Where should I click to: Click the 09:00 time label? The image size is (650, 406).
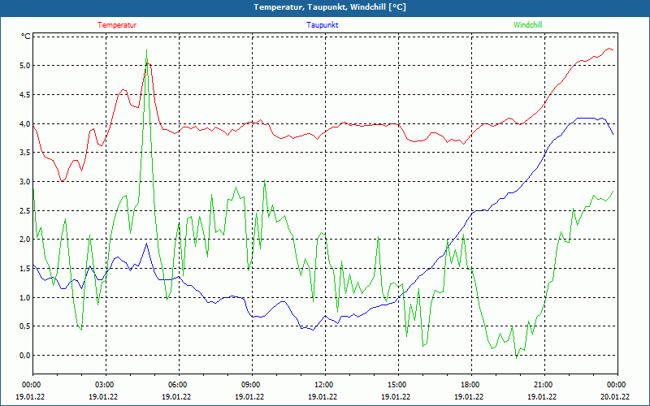(249, 385)
